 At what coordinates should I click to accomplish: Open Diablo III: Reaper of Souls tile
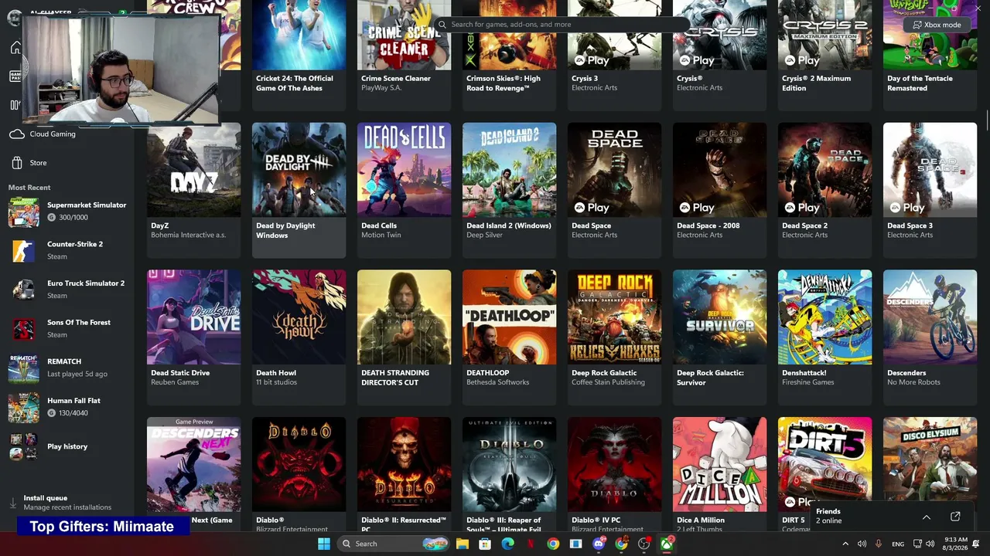click(509, 474)
